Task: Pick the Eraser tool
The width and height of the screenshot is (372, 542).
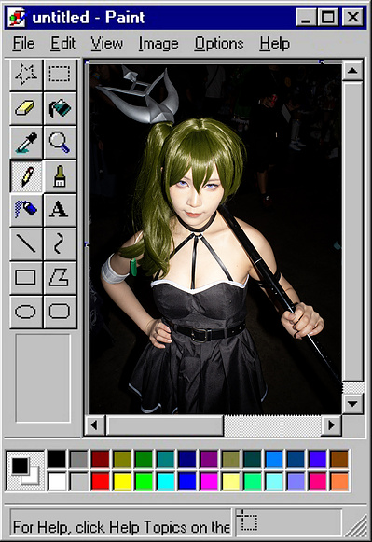Action: pos(26,108)
